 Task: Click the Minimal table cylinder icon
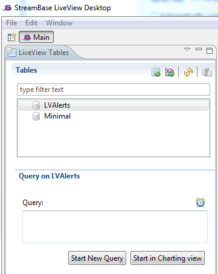36,116
